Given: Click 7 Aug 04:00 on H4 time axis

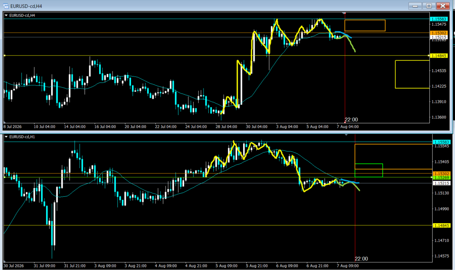Looking at the screenshot, I should [347, 127].
